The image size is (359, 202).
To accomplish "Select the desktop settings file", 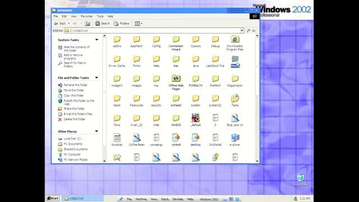I will click(x=196, y=140).
